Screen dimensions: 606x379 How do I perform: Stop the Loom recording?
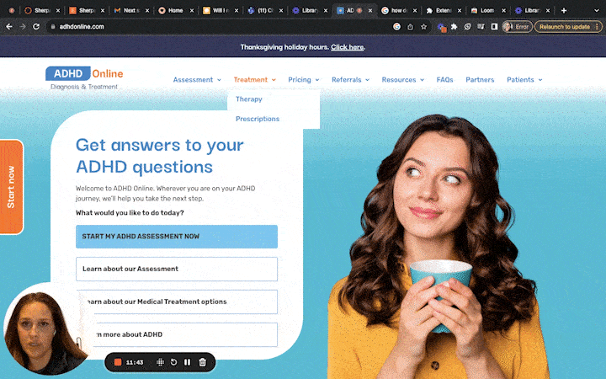pyautogui.click(x=118, y=362)
